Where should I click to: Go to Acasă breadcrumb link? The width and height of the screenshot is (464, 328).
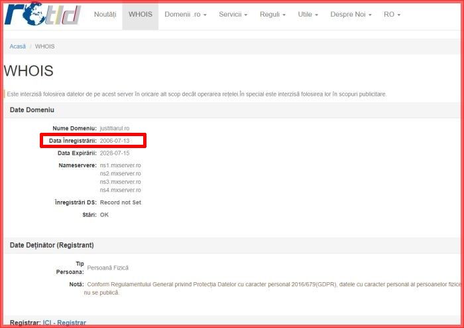pos(17,46)
